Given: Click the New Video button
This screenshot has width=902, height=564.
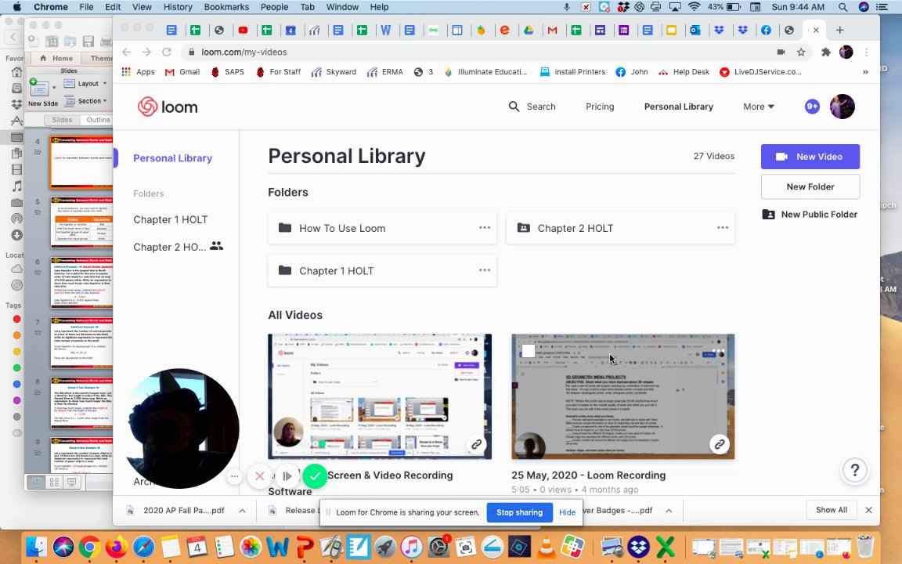Looking at the screenshot, I should [810, 157].
